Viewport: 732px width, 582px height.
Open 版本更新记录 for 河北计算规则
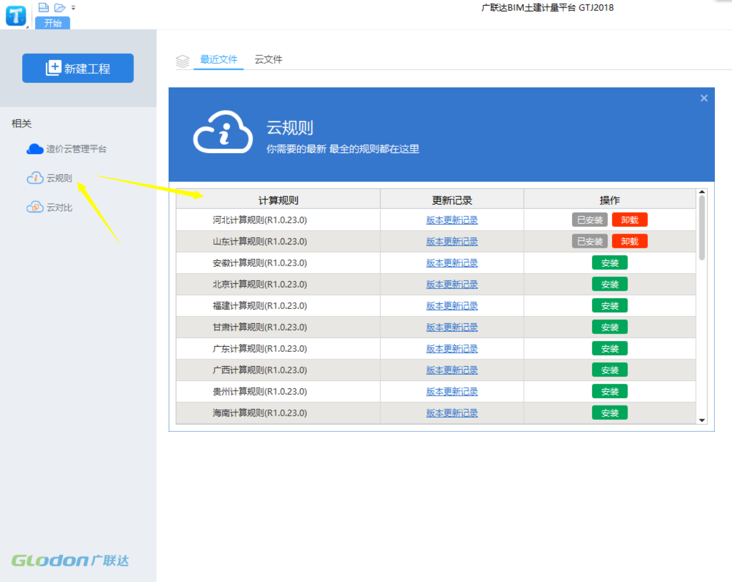coord(452,220)
